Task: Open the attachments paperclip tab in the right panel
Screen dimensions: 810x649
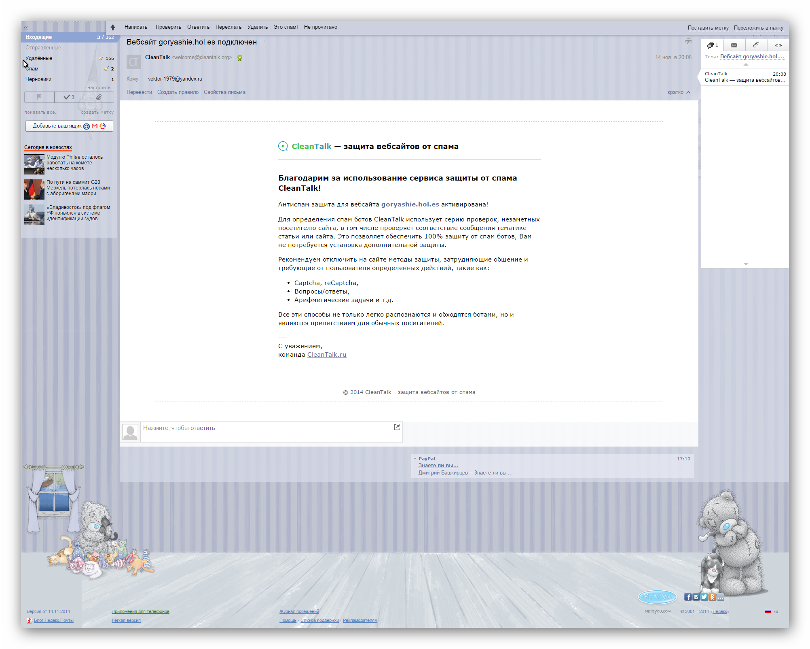Action: click(x=756, y=45)
